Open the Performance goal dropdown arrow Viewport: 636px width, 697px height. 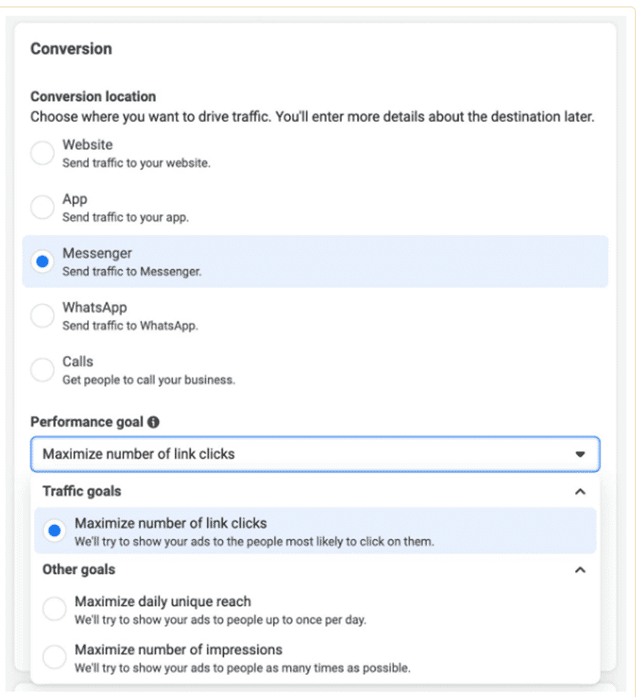click(580, 454)
